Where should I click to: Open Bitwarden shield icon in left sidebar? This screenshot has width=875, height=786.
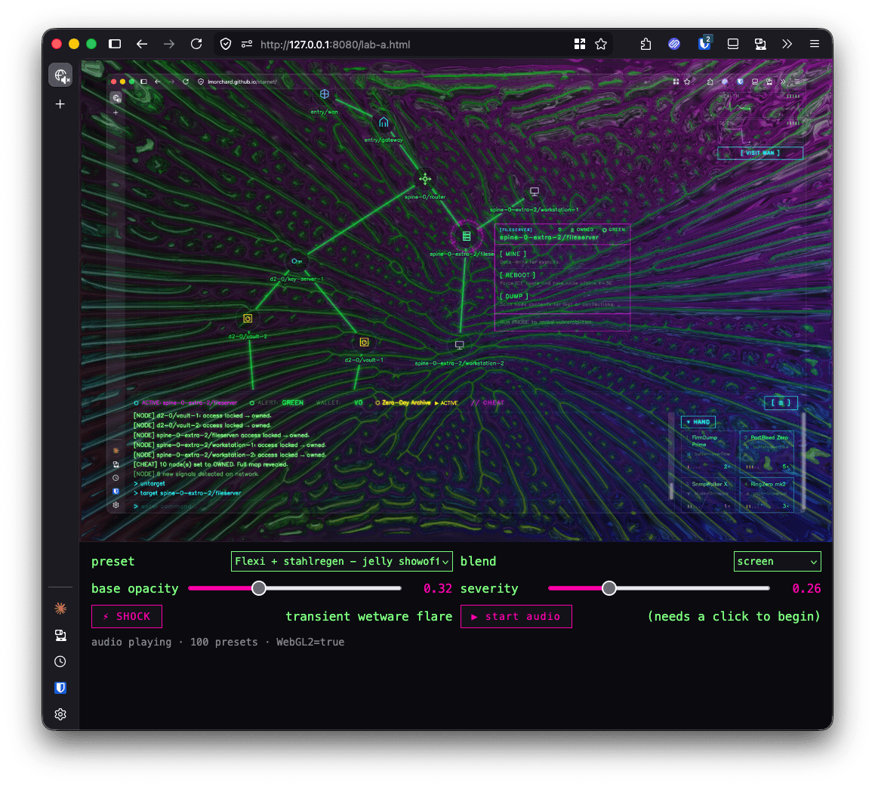pos(60,688)
